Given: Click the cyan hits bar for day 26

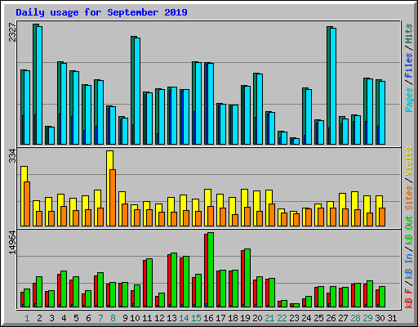Looking at the screenshot, I should [333, 86].
